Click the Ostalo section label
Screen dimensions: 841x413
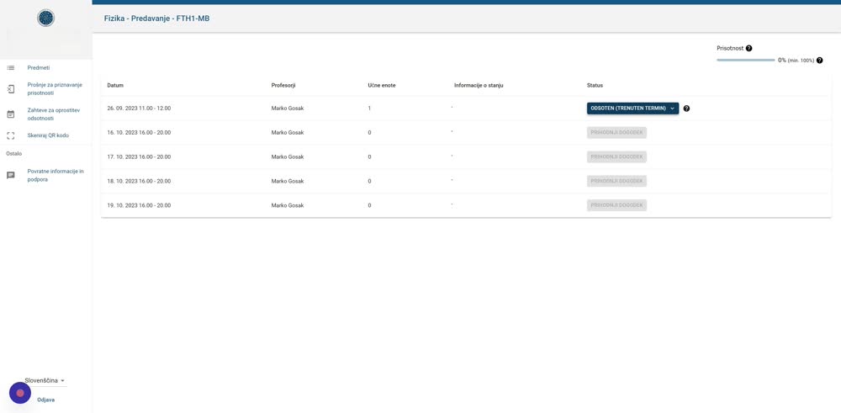[x=14, y=153]
